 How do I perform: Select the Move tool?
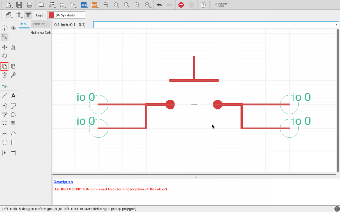click(x=4, y=47)
